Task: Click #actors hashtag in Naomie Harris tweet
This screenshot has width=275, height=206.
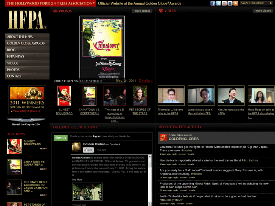Action: (253, 160)
